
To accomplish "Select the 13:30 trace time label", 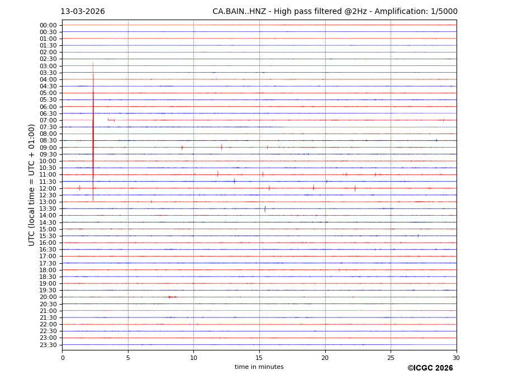I will pyautogui.click(x=48, y=208).
